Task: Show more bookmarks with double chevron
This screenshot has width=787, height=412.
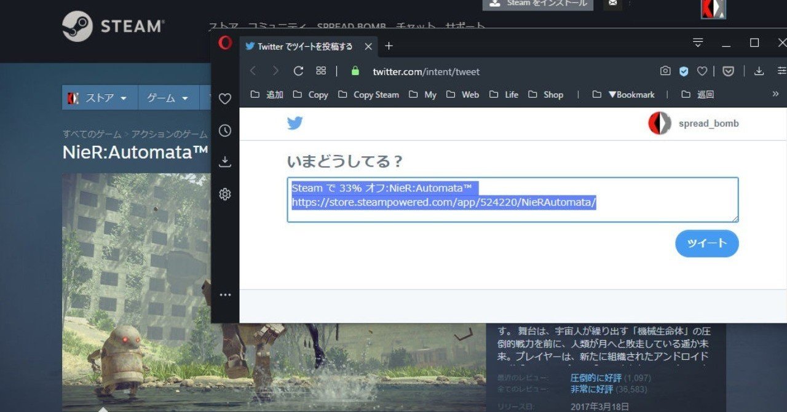Action: (x=775, y=94)
